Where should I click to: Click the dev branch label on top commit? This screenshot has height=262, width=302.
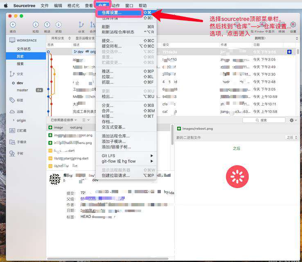pos(79,52)
